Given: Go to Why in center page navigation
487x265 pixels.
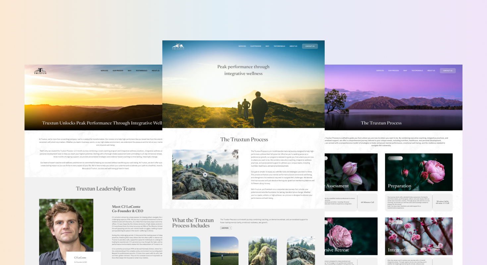Looking at the screenshot, I should pyautogui.click(x=267, y=46).
